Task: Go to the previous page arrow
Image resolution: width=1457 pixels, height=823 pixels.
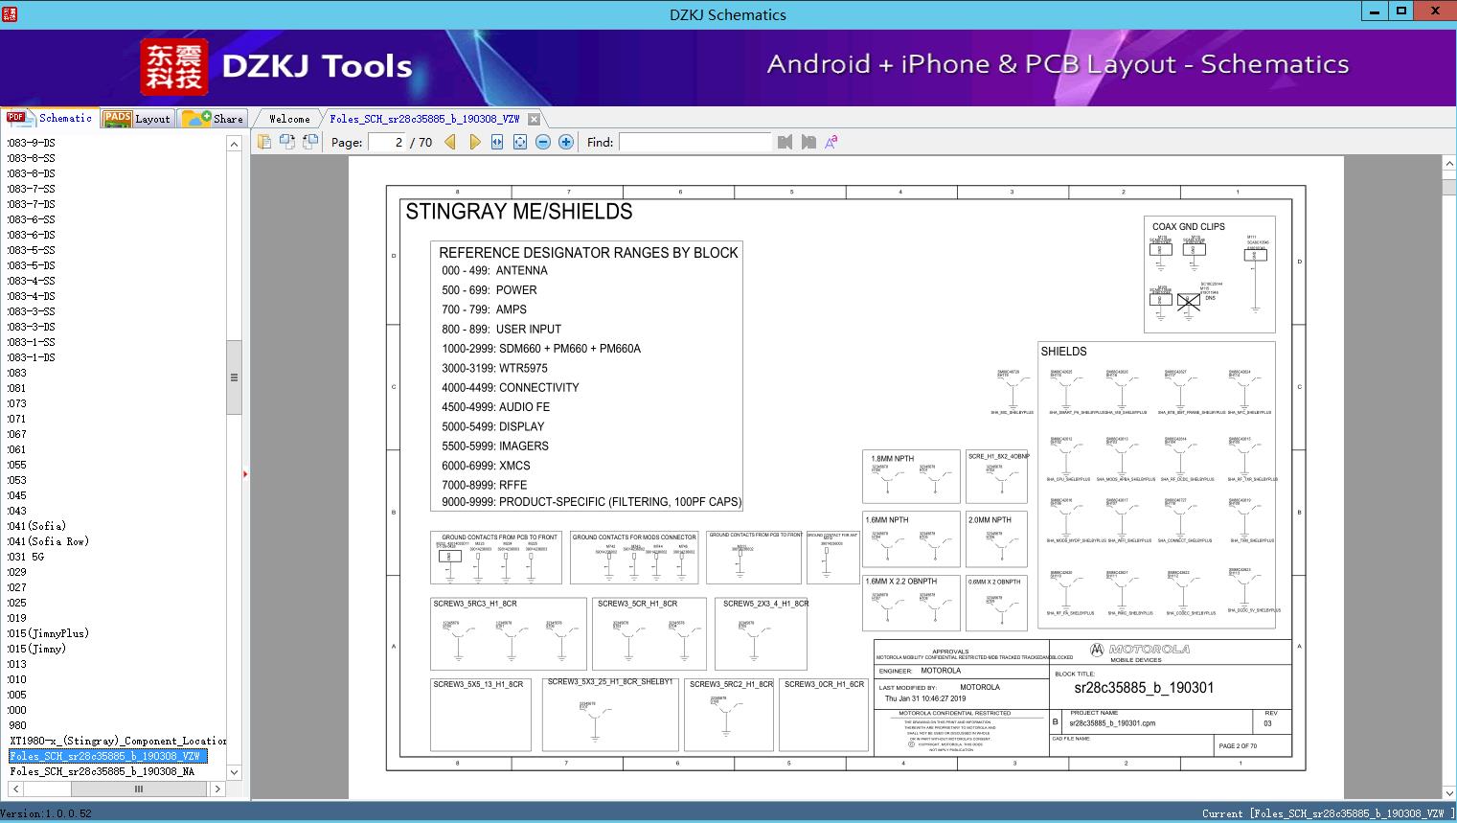Action: 451,142
